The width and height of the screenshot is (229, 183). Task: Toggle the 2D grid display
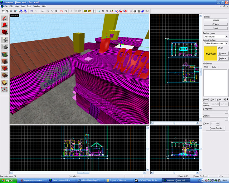point(3,11)
